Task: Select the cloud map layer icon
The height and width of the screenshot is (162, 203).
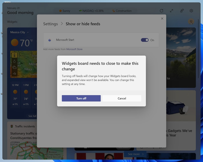Action: (x=14, y=67)
